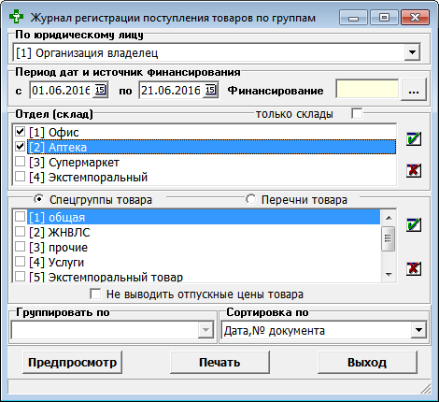Maximize the журнал регистрации window
The width and height of the screenshot is (439, 402).
coord(384,18)
